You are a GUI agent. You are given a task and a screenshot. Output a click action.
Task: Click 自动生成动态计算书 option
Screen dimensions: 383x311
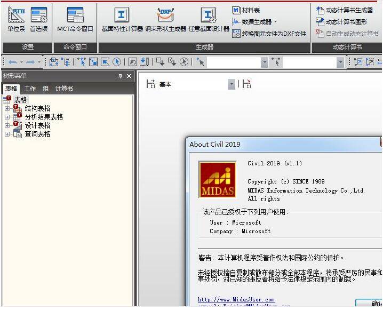point(347,34)
